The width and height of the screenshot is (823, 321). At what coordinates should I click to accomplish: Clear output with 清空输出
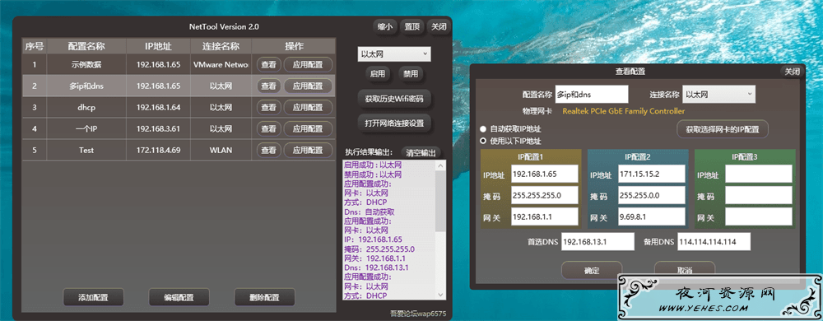tap(421, 152)
